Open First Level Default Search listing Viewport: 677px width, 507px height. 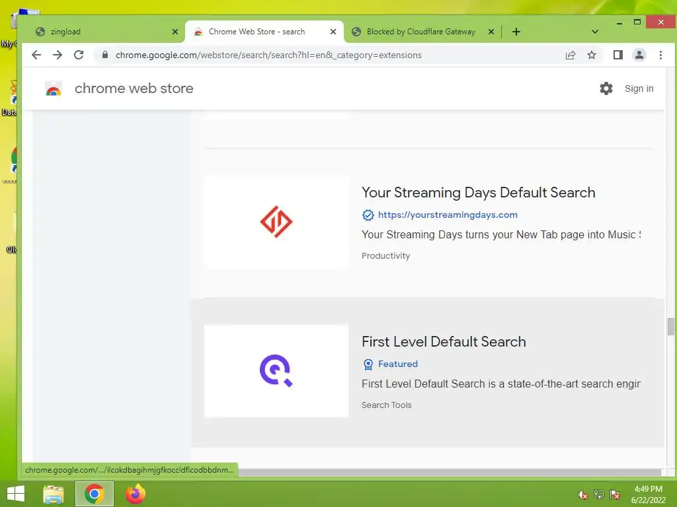point(444,341)
